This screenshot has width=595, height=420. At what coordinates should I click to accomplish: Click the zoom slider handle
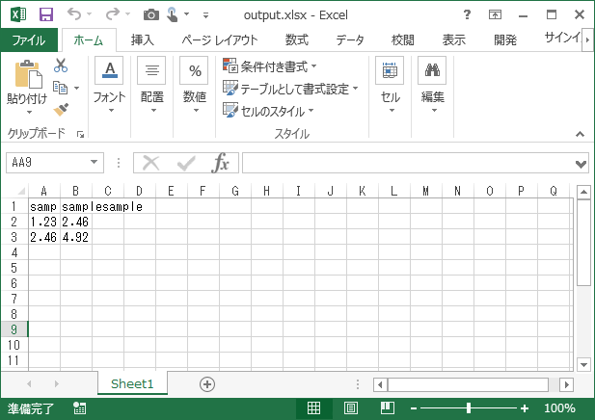(469, 408)
